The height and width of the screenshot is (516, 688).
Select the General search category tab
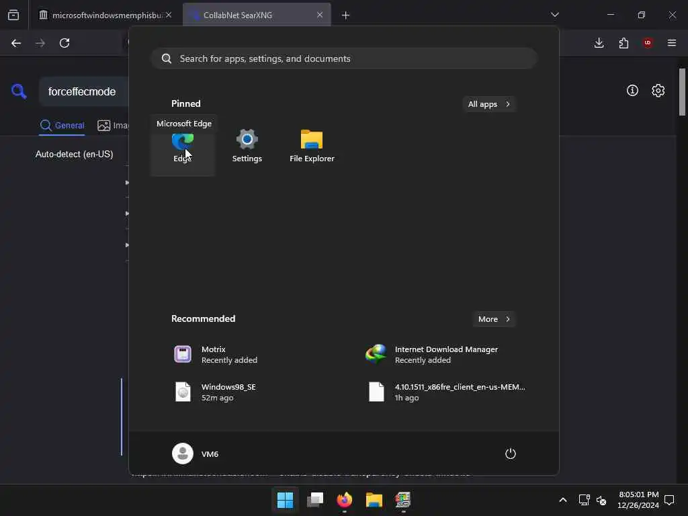coord(62,126)
